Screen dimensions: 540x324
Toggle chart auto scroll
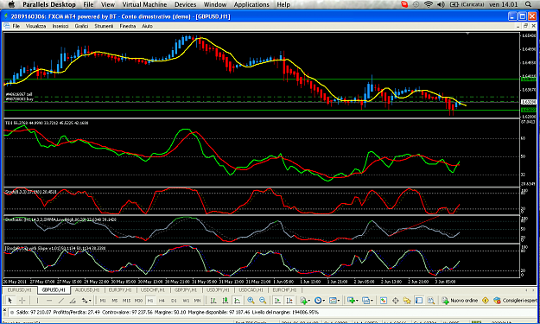click(x=277, y=301)
